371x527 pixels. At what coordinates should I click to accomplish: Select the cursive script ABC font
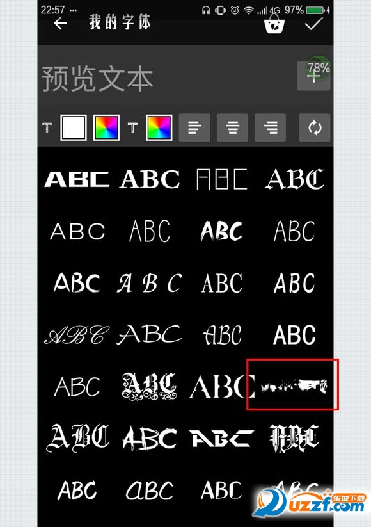coord(77,335)
